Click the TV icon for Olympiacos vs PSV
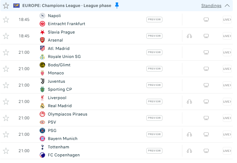 206,118
